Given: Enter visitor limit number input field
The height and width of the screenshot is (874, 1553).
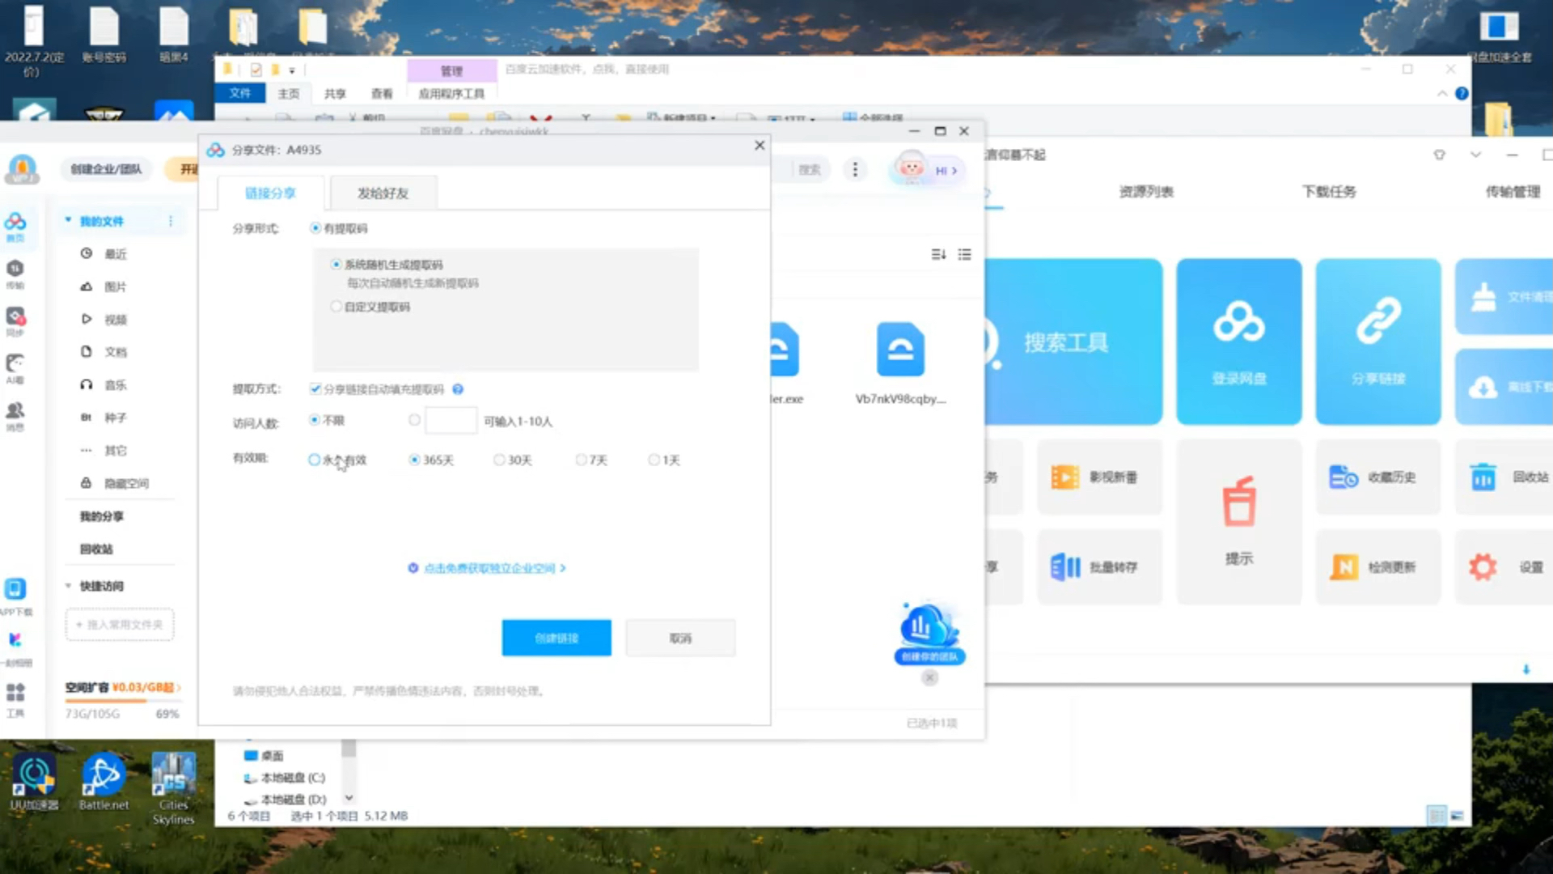Looking at the screenshot, I should coord(450,421).
